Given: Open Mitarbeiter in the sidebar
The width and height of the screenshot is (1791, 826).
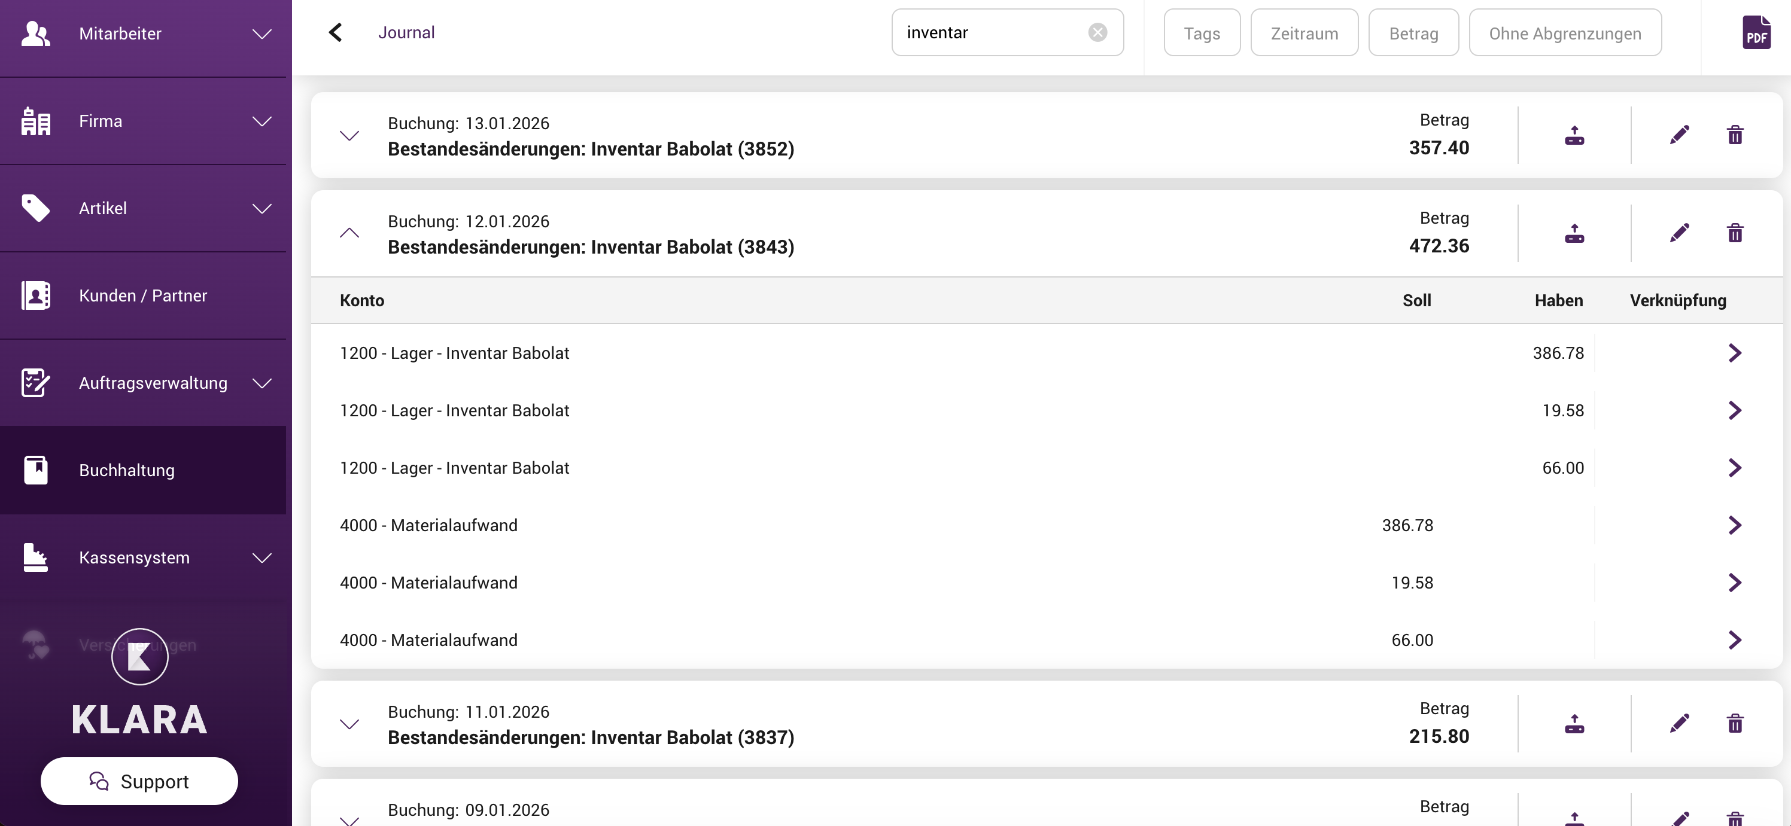Looking at the screenshot, I should coord(142,34).
